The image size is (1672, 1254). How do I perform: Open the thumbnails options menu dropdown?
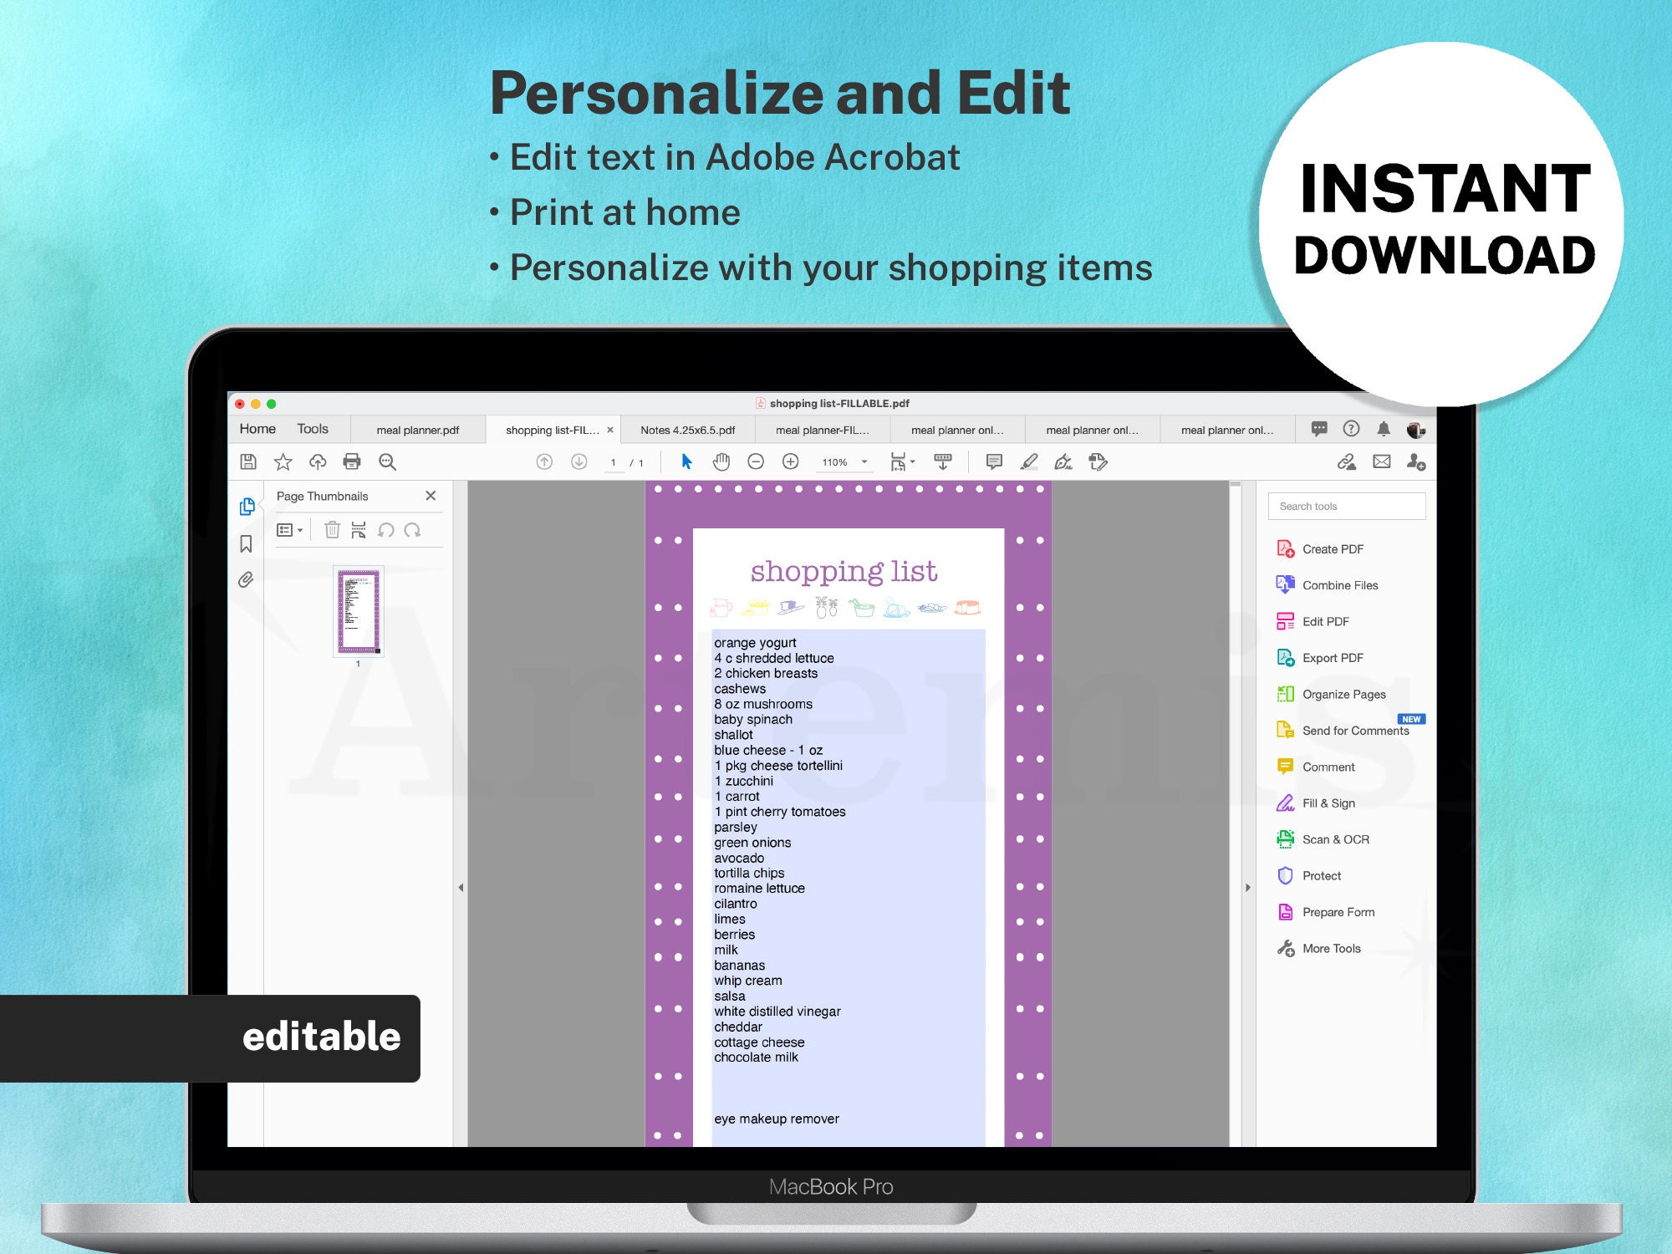pyautogui.click(x=289, y=530)
